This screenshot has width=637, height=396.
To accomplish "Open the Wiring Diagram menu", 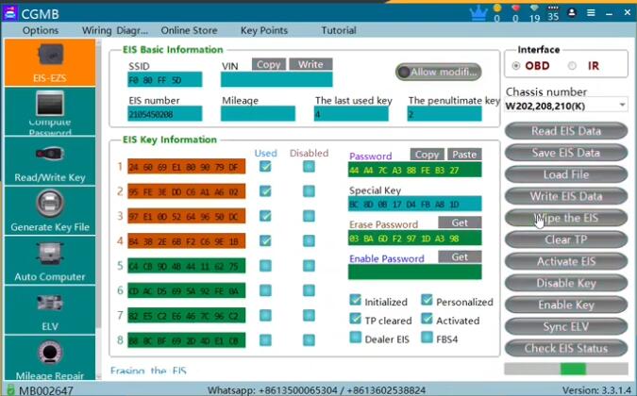I will click(x=114, y=30).
